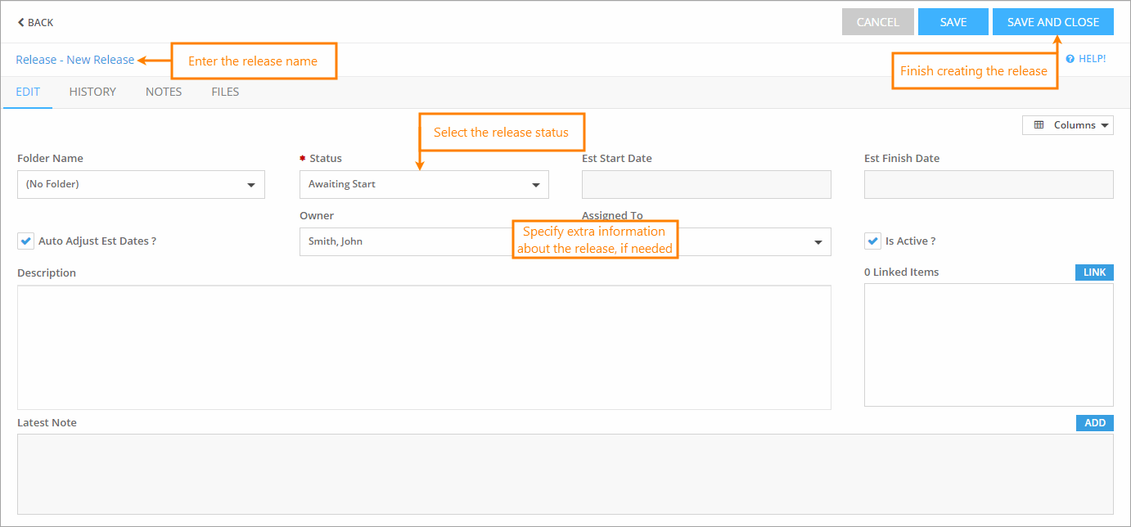Screen dimensions: 1131x527
Task: Click the LINK button for linked items
Action: click(1094, 272)
